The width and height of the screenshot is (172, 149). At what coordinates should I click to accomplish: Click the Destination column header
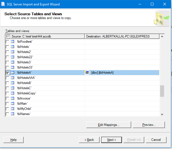pos(122,36)
